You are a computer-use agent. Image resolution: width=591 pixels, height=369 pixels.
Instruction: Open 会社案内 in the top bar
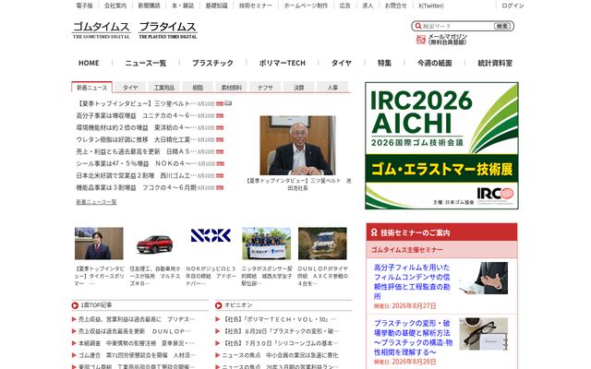tap(115, 6)
